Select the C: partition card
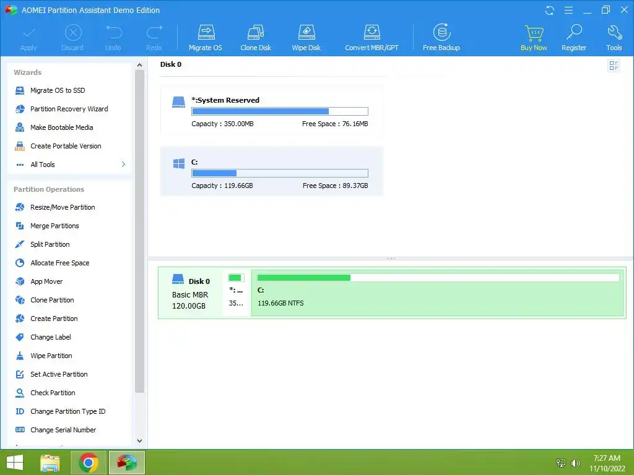The height and width of the screenshot is (475, 634). (x=272, y=171)
